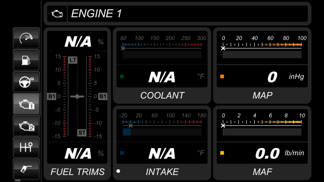
Task: Click the blue intake color indicator
Action: point(122,153)
